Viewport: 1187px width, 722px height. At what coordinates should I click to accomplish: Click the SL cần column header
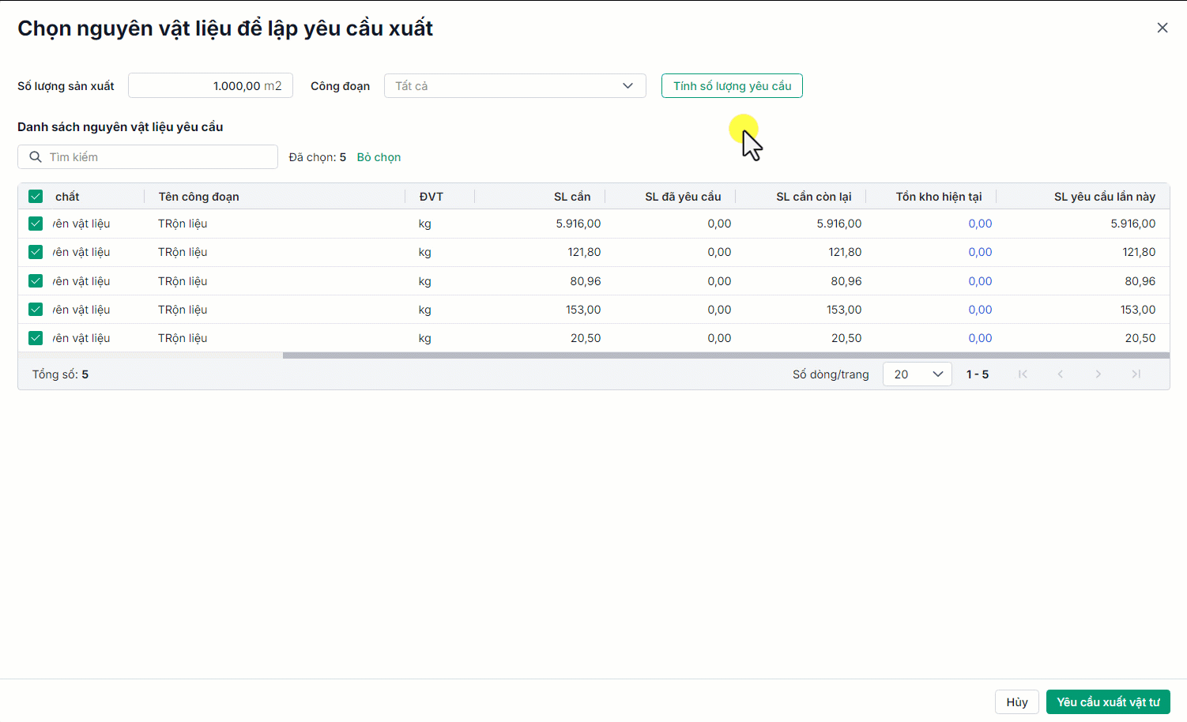572,197
